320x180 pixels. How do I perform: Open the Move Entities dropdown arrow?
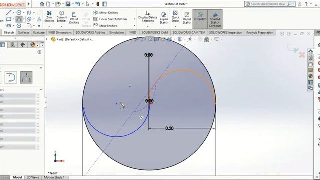click(134, 25)
